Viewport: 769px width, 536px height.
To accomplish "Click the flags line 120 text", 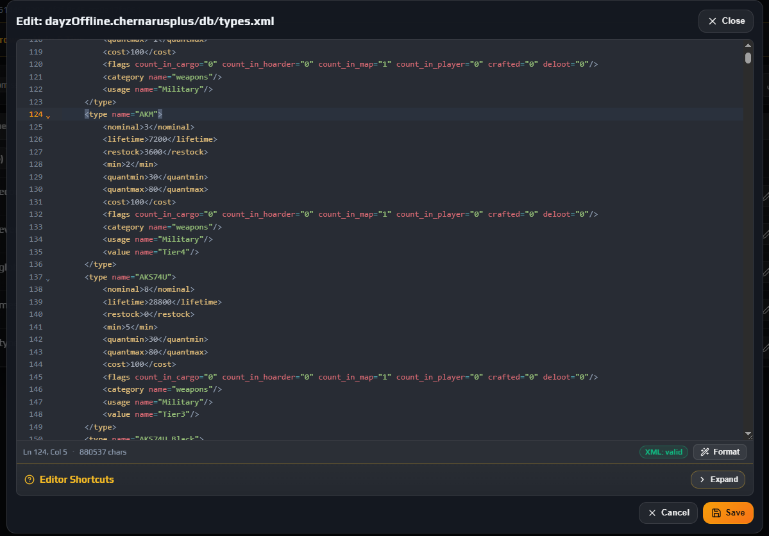I will tap(350, 63).
